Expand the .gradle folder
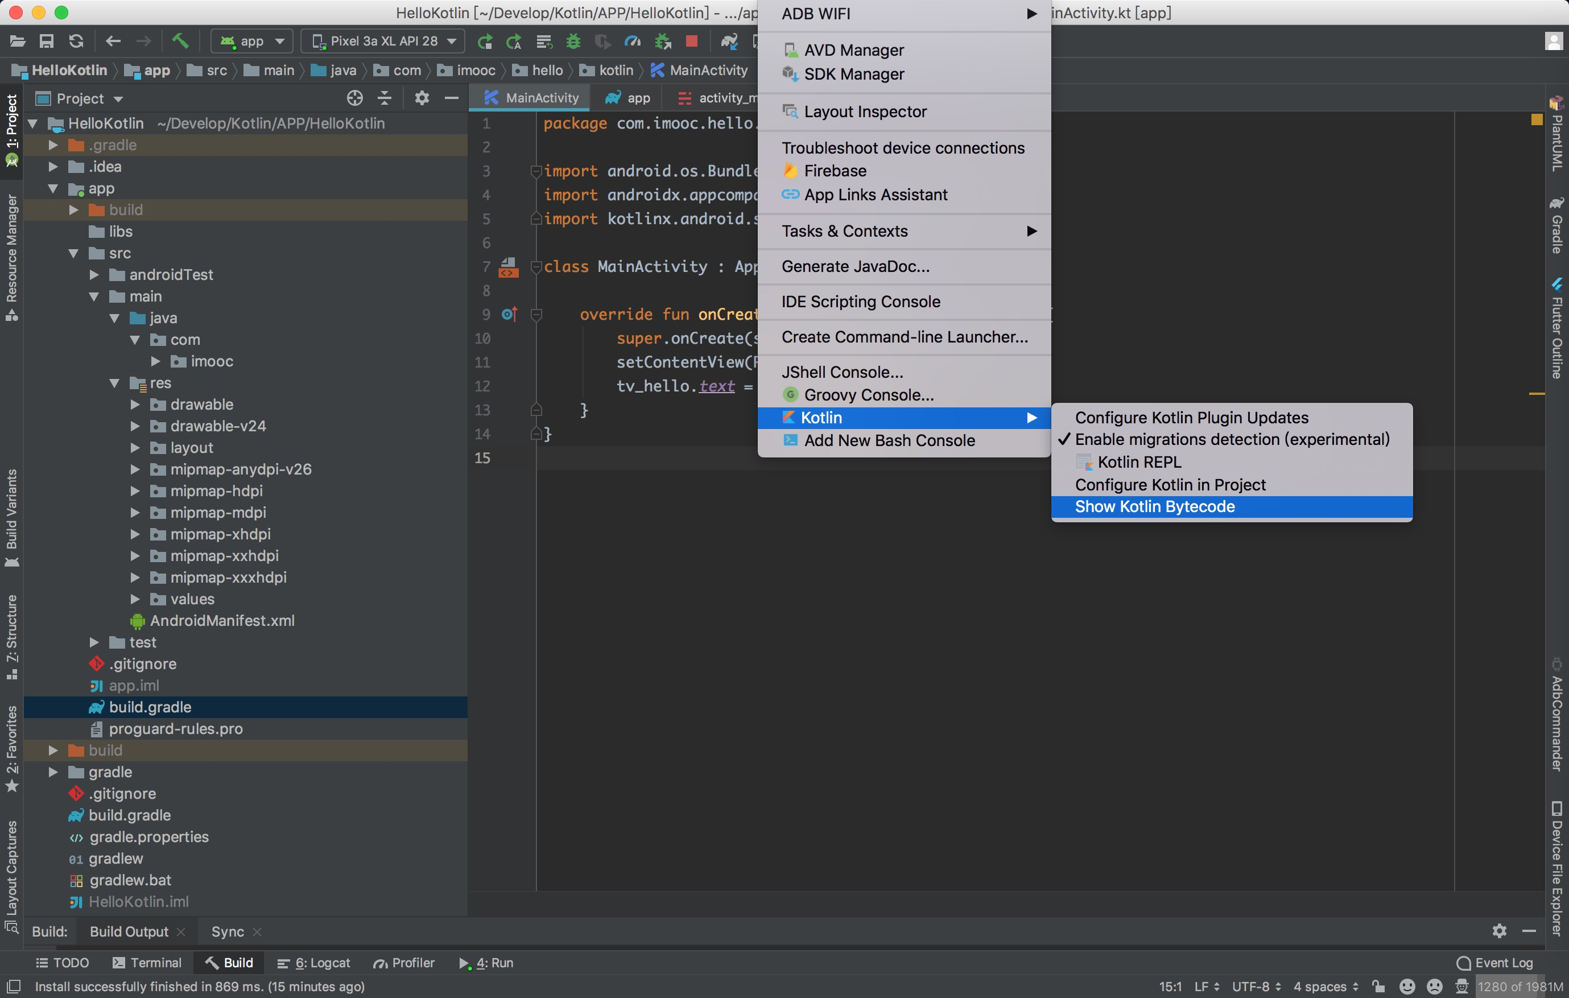The width and height of the screenshot is (1569, 998). point(53,145)
